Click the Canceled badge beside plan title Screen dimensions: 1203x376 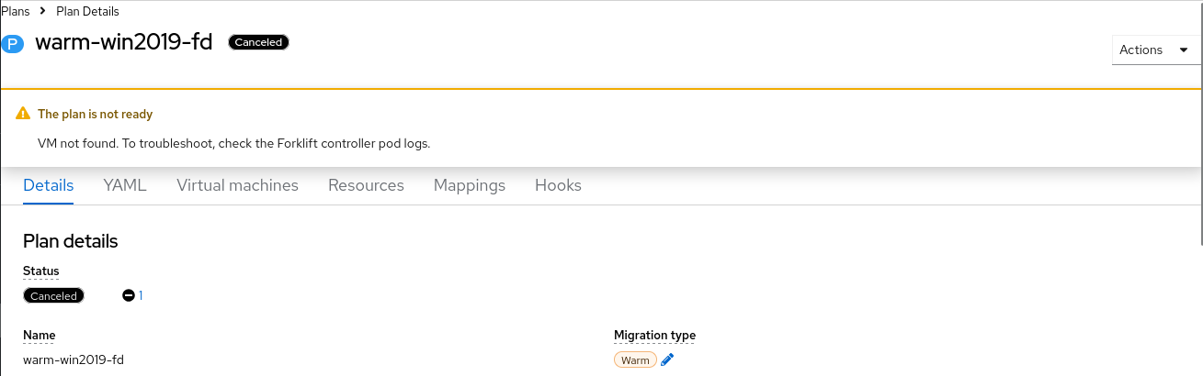[x=258, y=42]
